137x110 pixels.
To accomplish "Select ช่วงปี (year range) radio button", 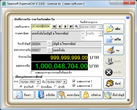I will [55, 87].
